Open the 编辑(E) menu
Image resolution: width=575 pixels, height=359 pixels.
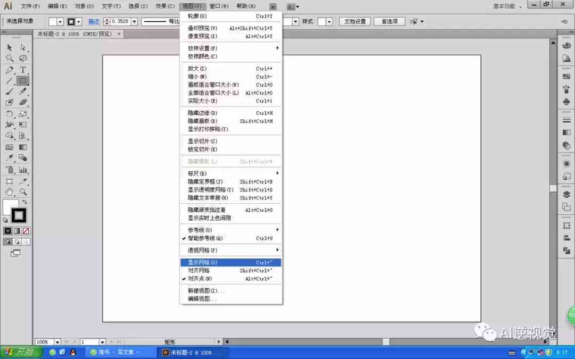click(x=57, y=6)
